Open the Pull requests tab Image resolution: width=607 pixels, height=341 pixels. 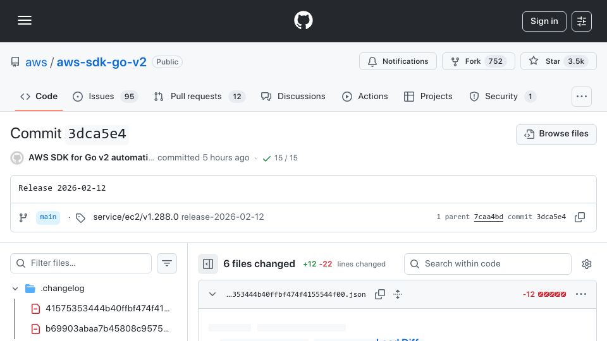point(199,96)
